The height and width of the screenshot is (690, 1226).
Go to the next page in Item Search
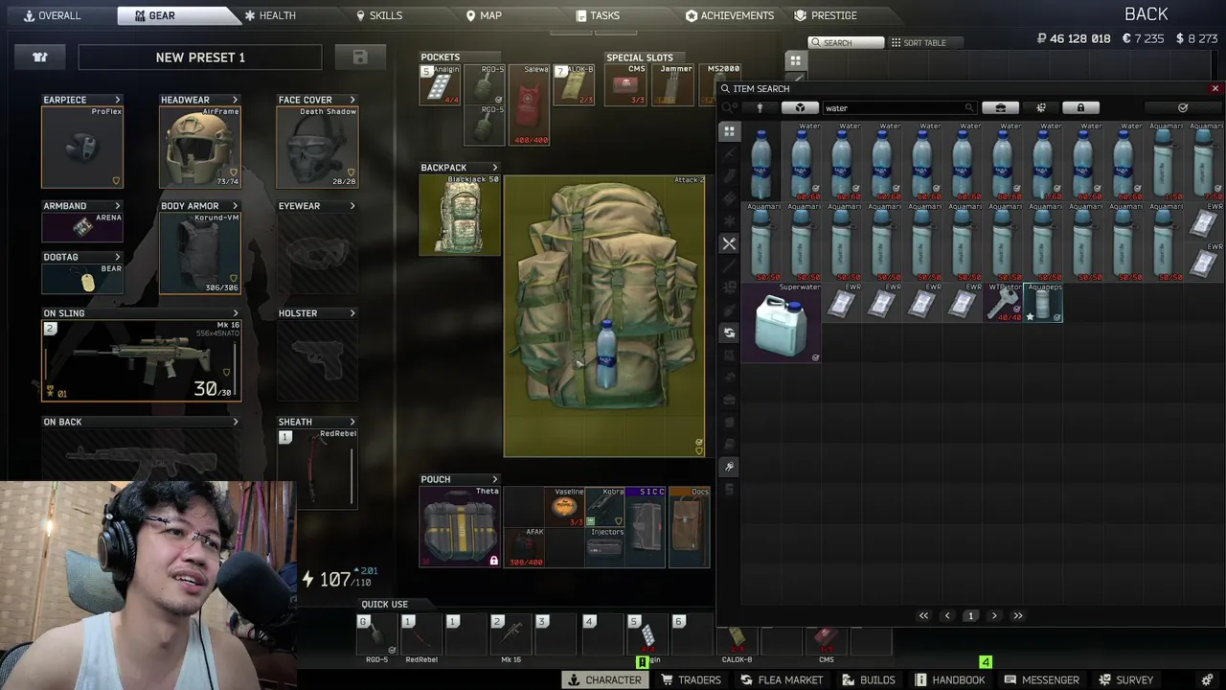click(994, 615)
